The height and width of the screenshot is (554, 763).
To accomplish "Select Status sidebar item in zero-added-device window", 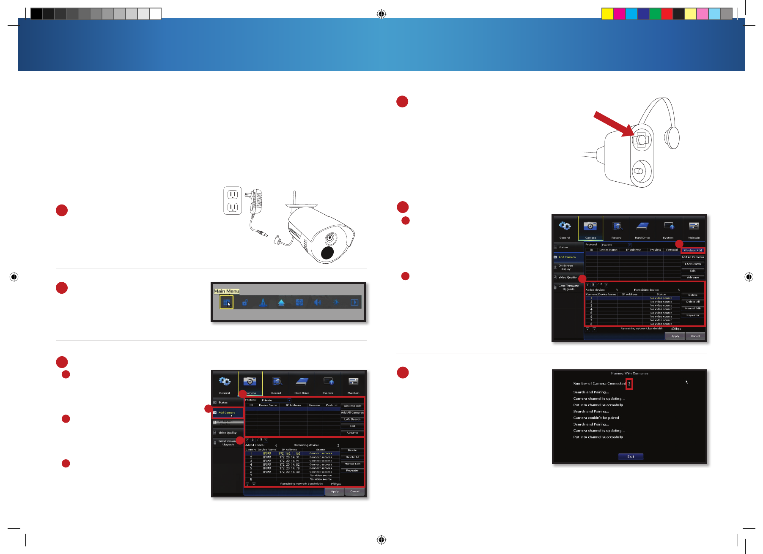I will [x=568, y=247].
